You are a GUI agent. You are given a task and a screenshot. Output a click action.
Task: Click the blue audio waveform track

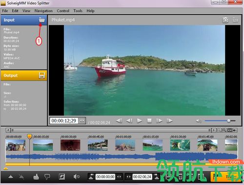coord(122,157)
